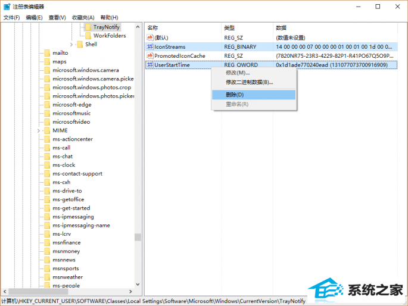
Task: Select the ms-lcrv key
Action: 61,234
